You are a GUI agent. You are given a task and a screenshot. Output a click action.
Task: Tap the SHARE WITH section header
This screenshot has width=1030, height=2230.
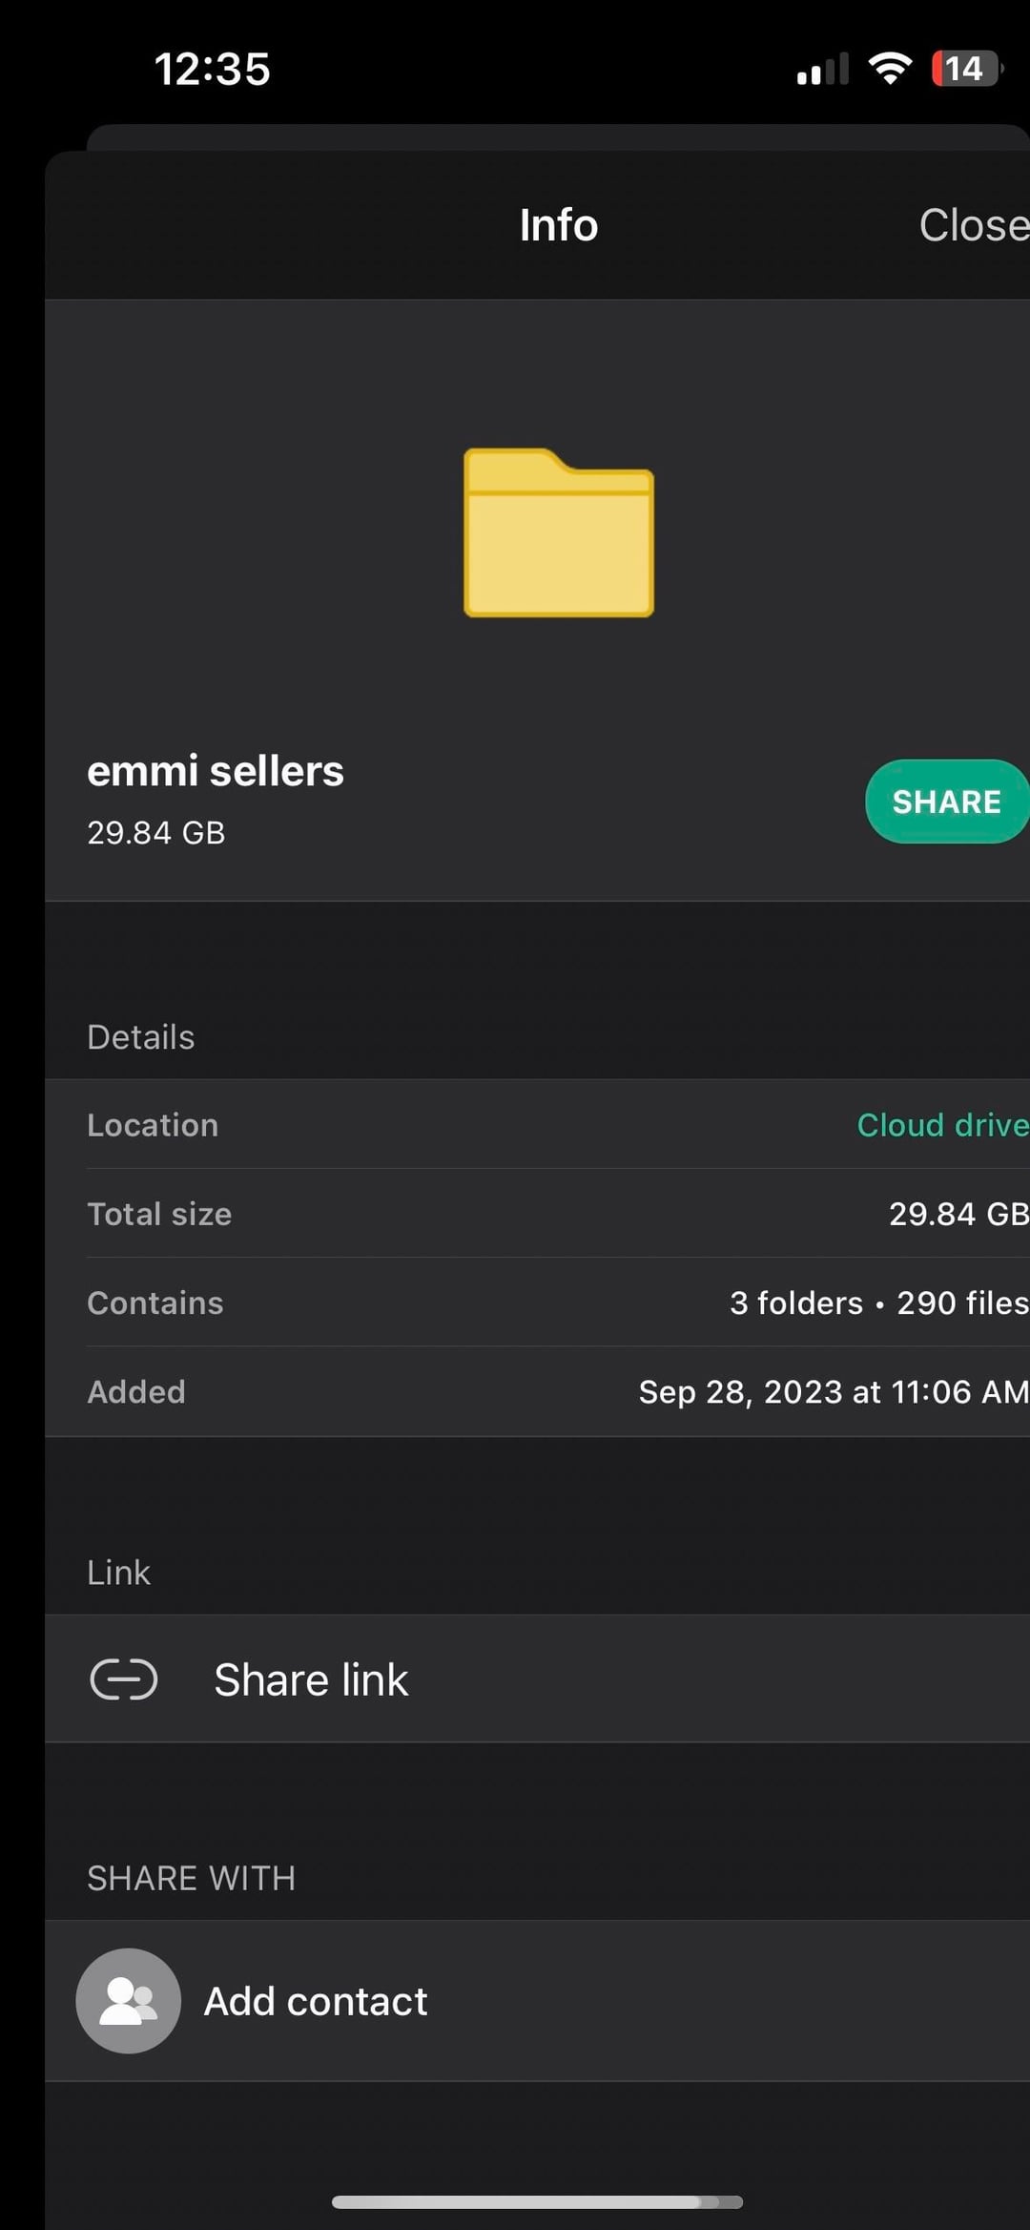tap(191, 1877)
